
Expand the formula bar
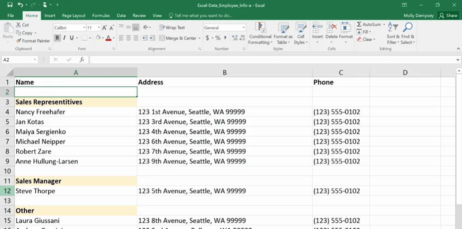[x=458, y=60]
